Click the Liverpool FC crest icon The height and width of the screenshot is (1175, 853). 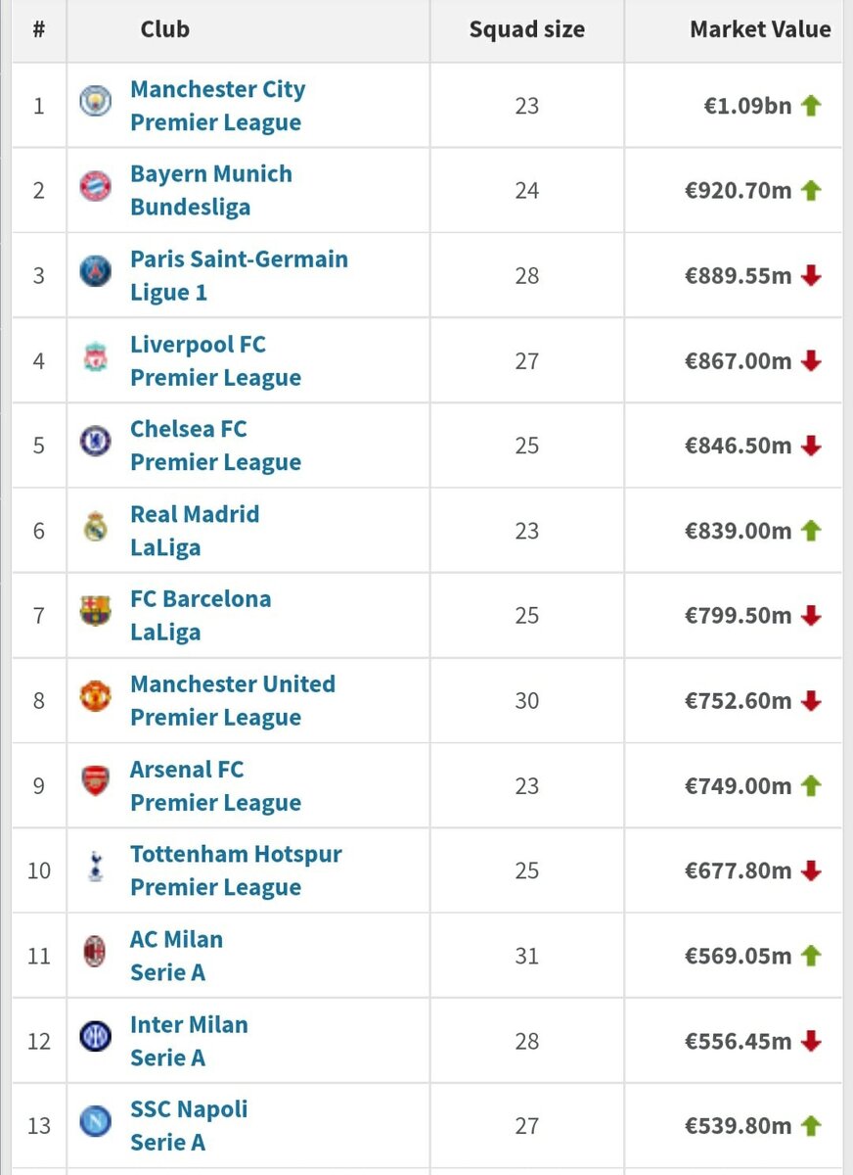tap(95, 356)
